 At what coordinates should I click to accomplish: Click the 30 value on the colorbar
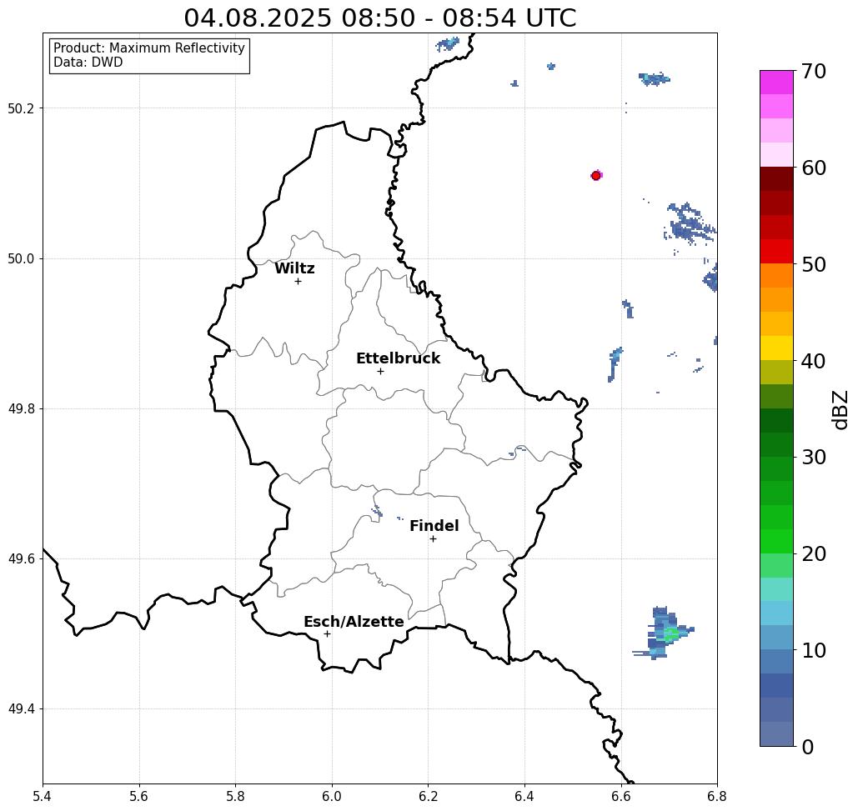814,458
